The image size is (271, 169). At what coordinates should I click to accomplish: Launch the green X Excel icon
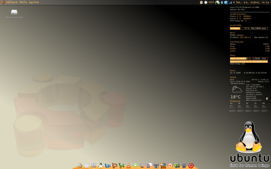[x=122, y=166]
